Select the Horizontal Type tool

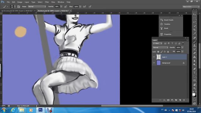194,73
